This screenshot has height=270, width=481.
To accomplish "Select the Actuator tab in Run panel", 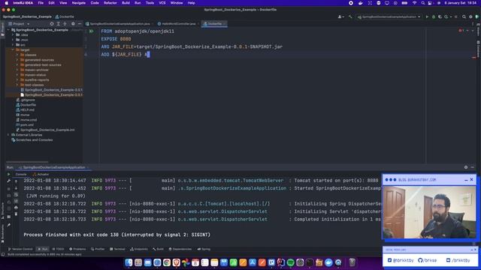I will (x=41, y=174).
